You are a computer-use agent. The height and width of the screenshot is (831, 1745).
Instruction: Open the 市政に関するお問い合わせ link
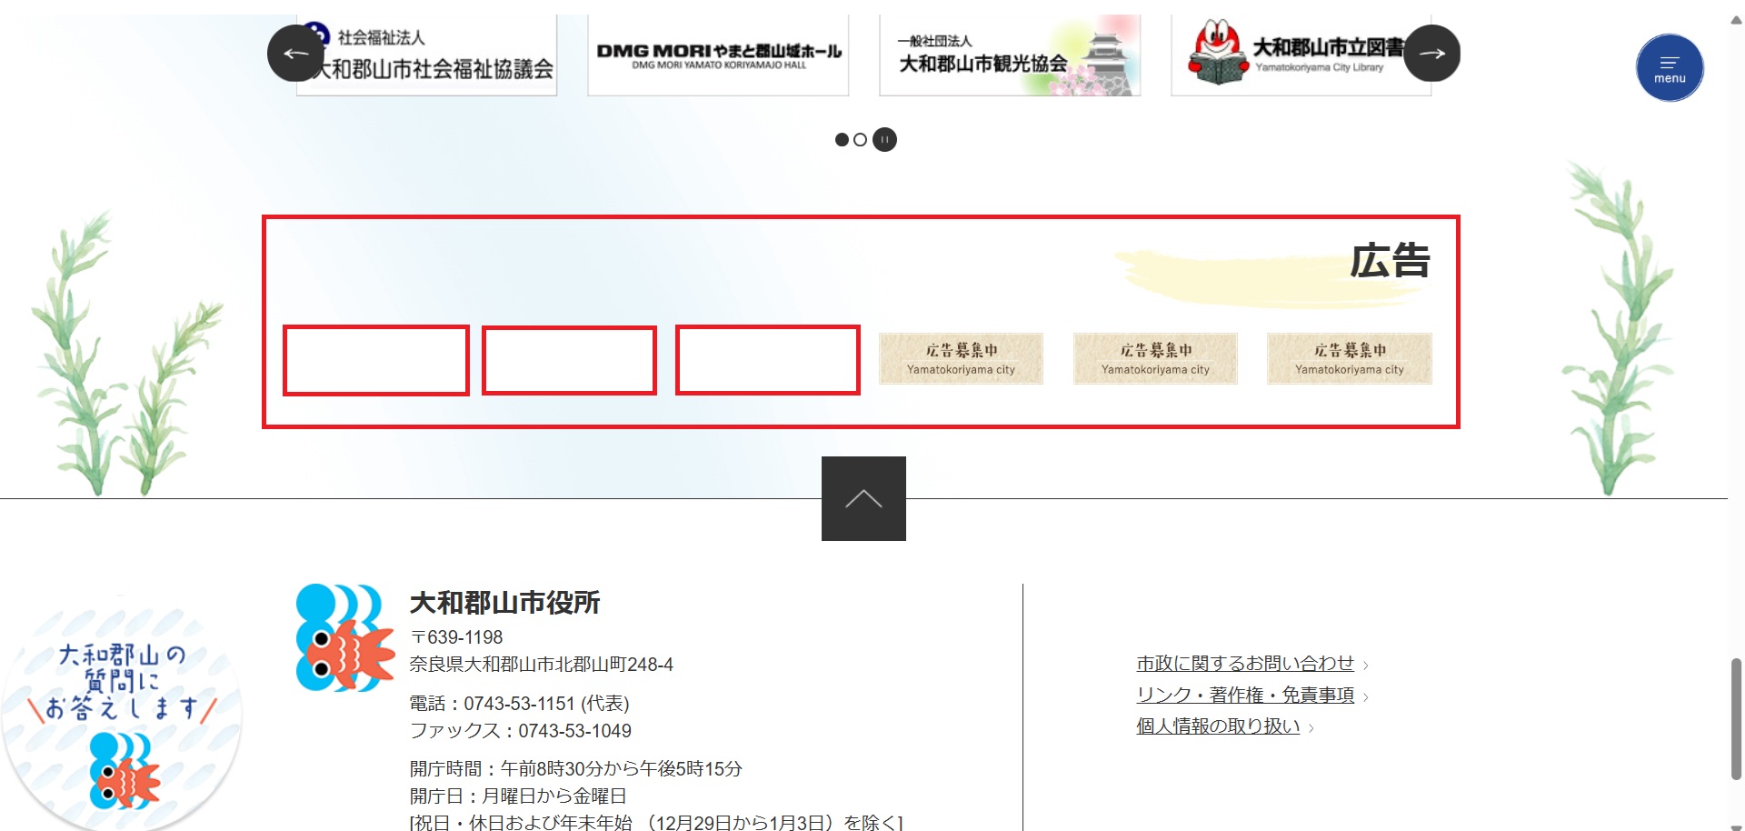[x=1244, y=664]
